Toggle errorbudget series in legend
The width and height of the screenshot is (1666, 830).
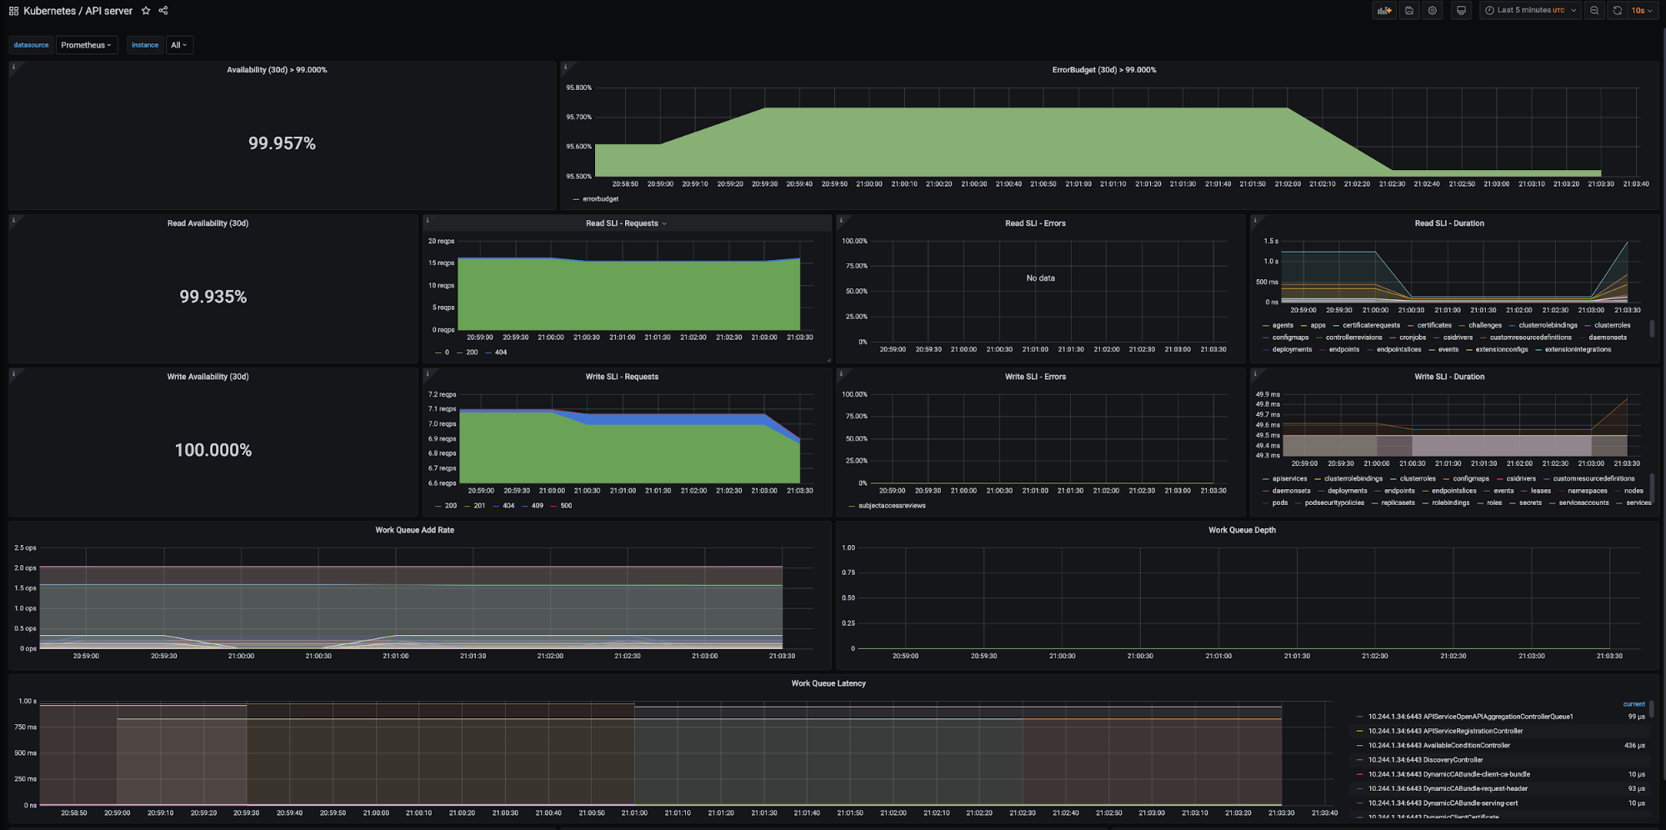(601, 199)
